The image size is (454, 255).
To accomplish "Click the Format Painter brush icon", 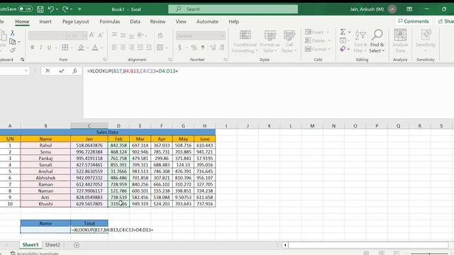I will [13, 50].
